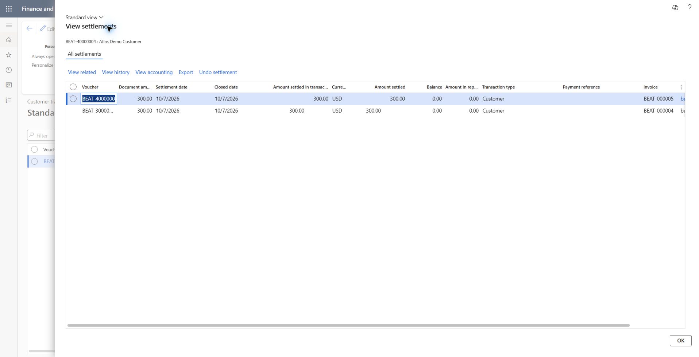Click Amount settled column header

390,87
